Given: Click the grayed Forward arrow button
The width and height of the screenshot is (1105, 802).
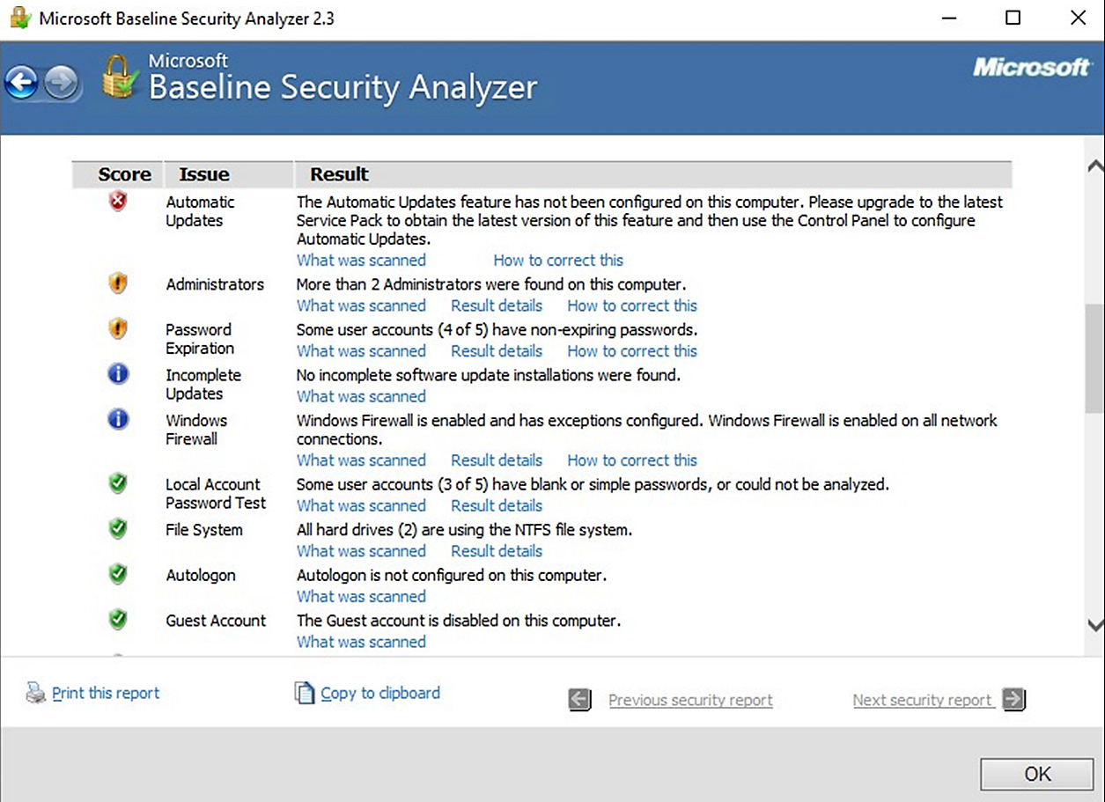Looking at the screenshot, I should [x=61, y=84].
